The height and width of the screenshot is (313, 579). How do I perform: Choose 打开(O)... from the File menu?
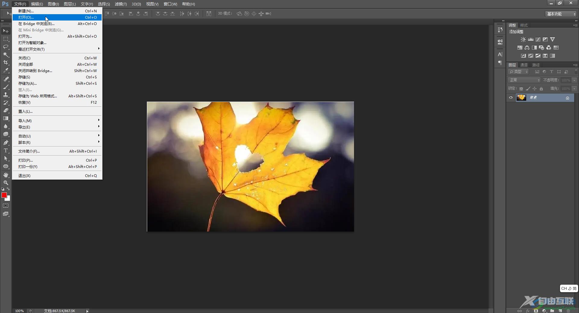[57, 17]
